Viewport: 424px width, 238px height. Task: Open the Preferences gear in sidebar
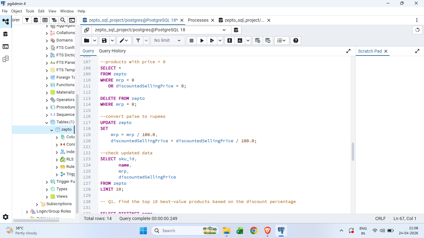(x=6, y=217)
